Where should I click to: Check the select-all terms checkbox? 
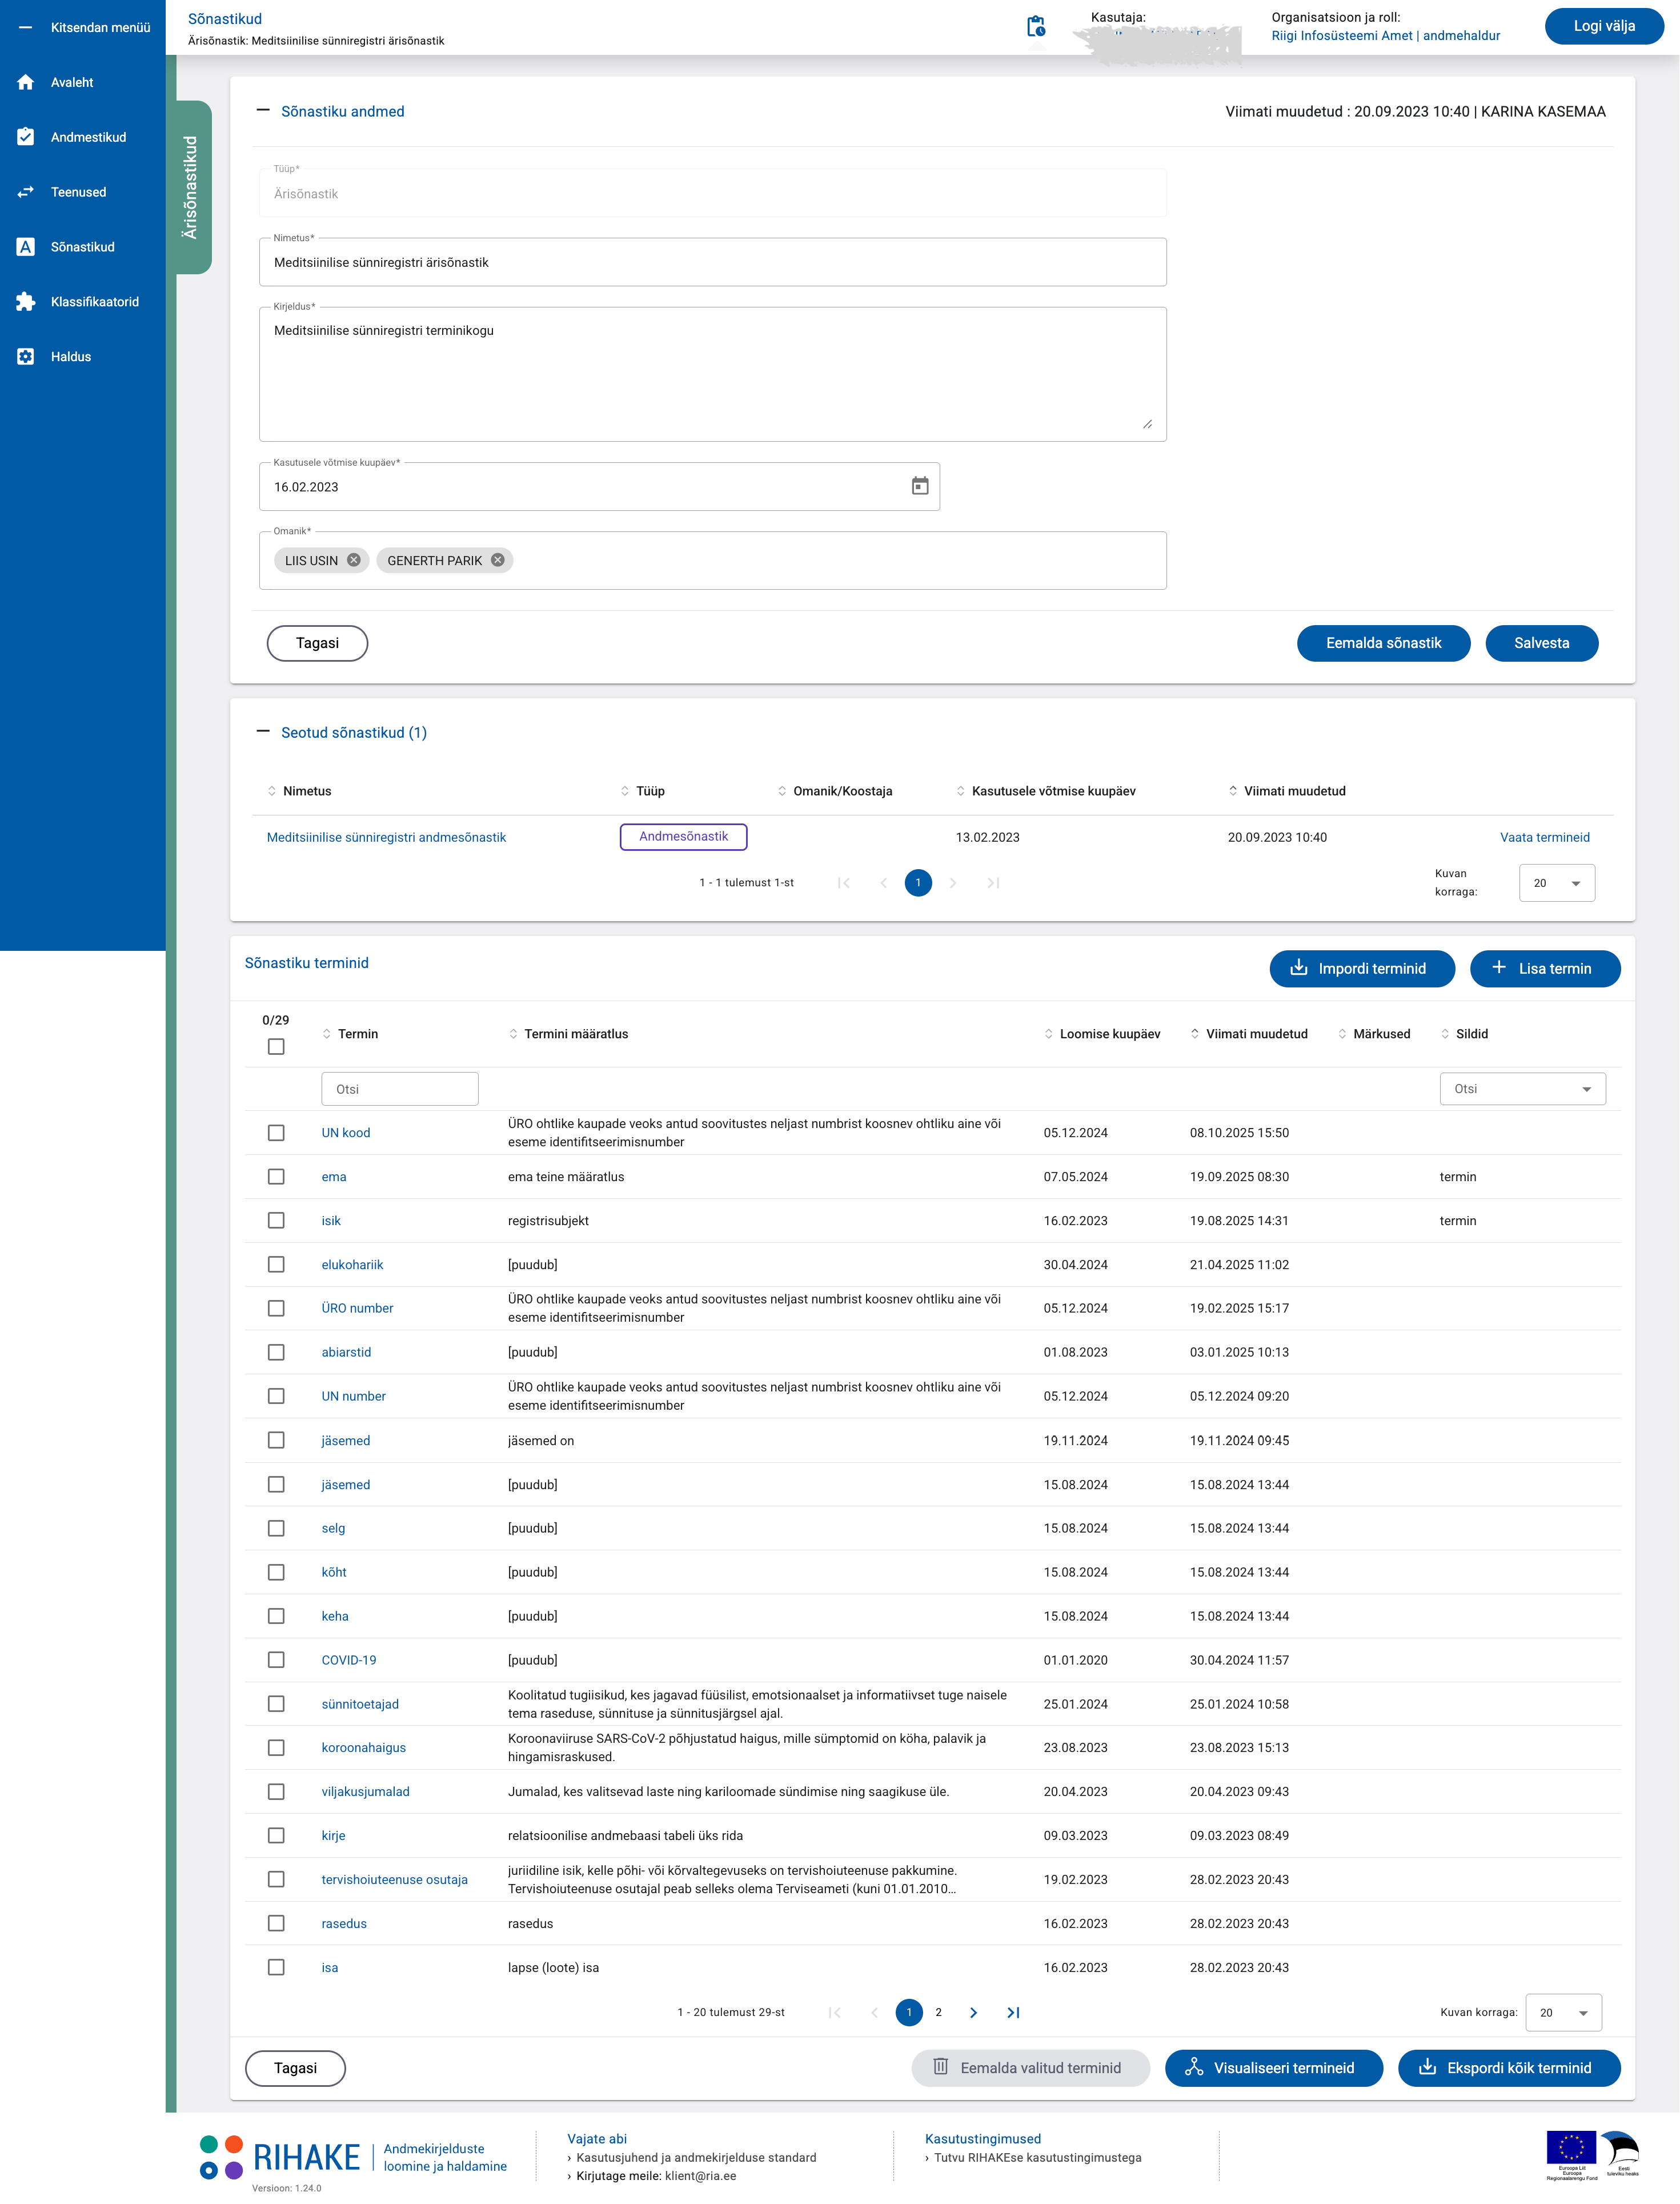[276, 1046]
